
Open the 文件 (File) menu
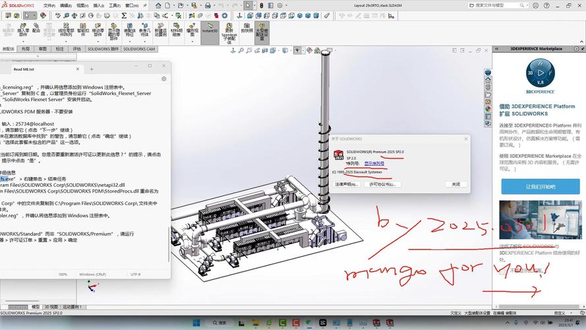click(49, 6)
